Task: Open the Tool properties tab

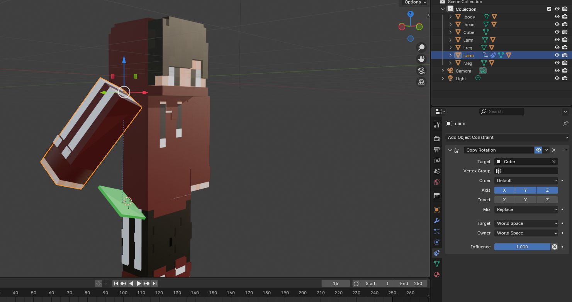Action: pyautogui.click(x=437, y=125)
